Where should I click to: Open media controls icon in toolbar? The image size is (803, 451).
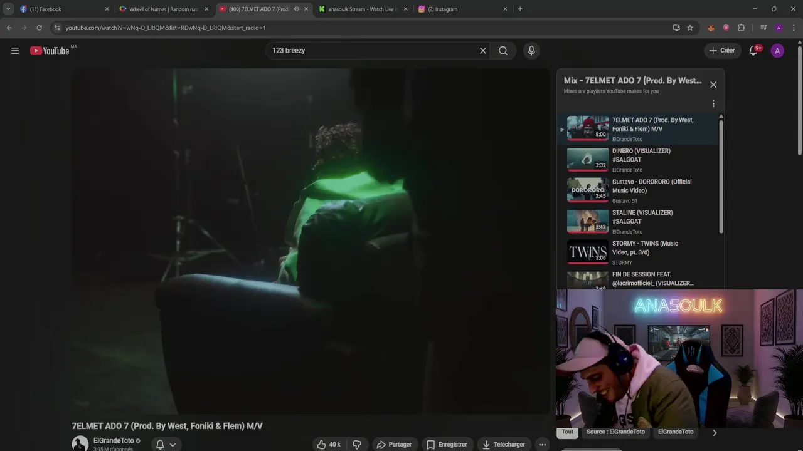(x=763, y=28)
